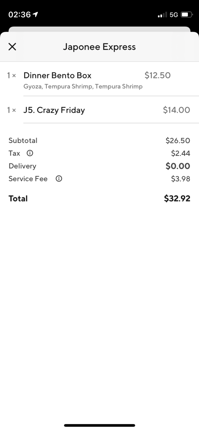Tap the battery icon in status bar
Screen dimensions: 199x431
click(187, 15)
